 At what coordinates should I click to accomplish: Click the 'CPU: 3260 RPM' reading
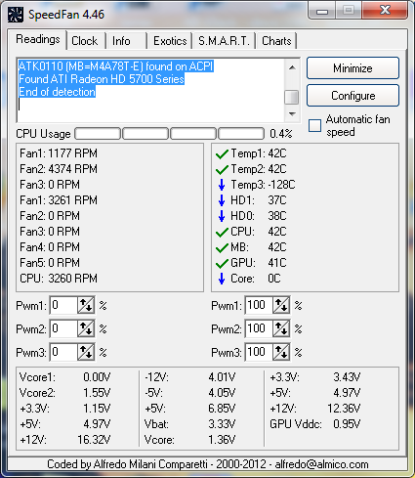(x=59, y=279)
